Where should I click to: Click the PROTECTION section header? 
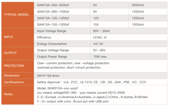point(14,66)
